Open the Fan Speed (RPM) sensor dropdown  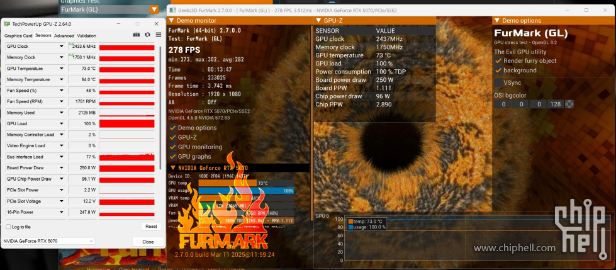pyautogui.click(x=61, y=101)
